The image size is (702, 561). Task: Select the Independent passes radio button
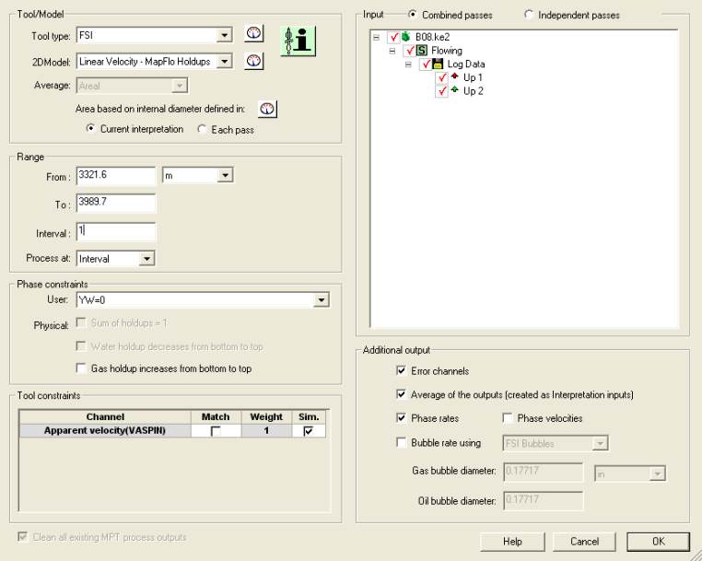530,15
